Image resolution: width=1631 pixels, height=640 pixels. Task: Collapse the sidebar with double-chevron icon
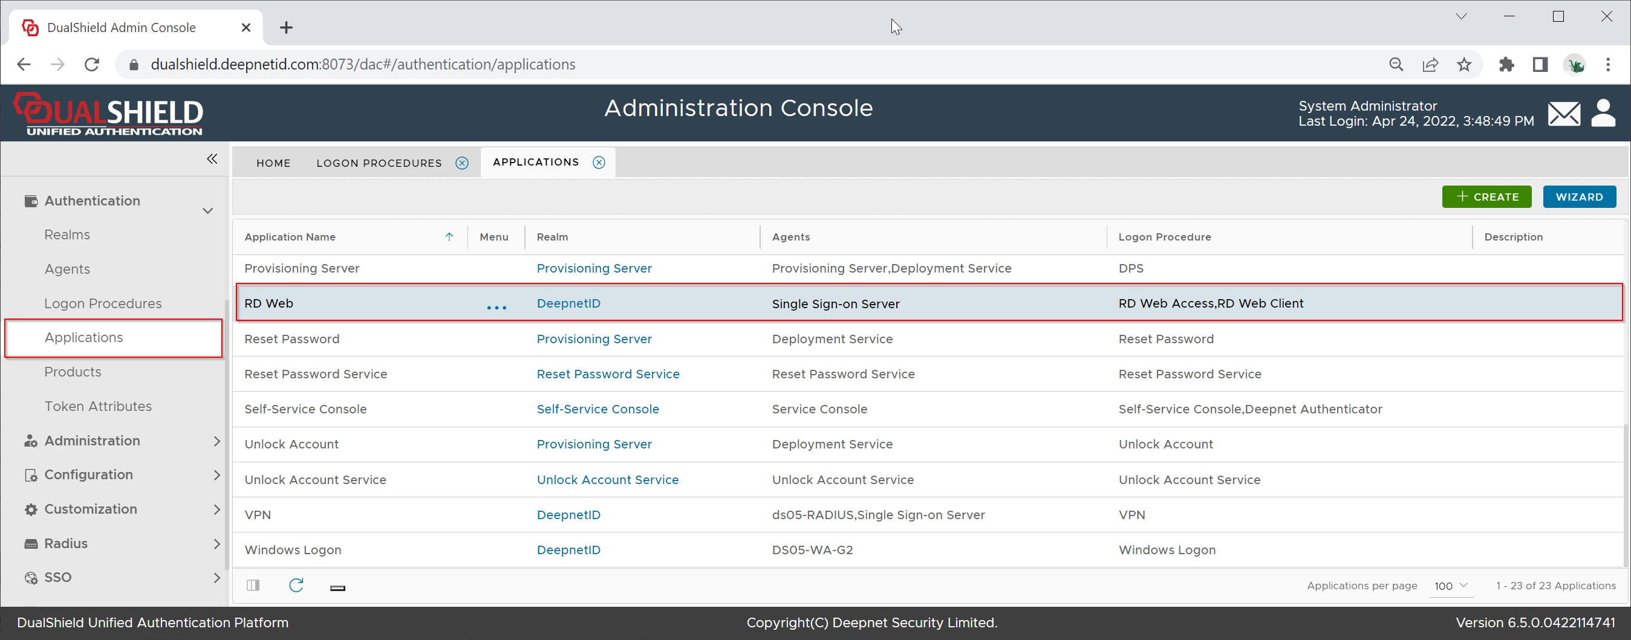(x=212, y=159)
